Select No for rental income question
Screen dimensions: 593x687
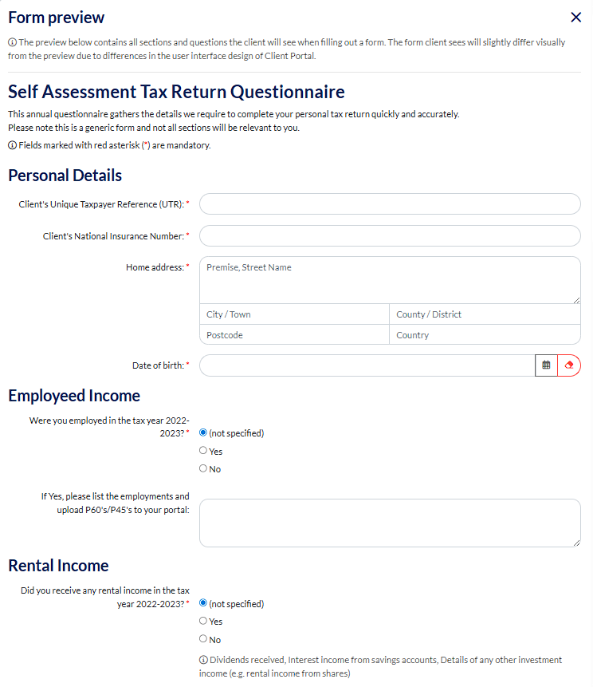pos(203,639)
